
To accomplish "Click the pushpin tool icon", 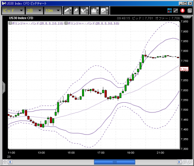I will (x=76, y=10).
